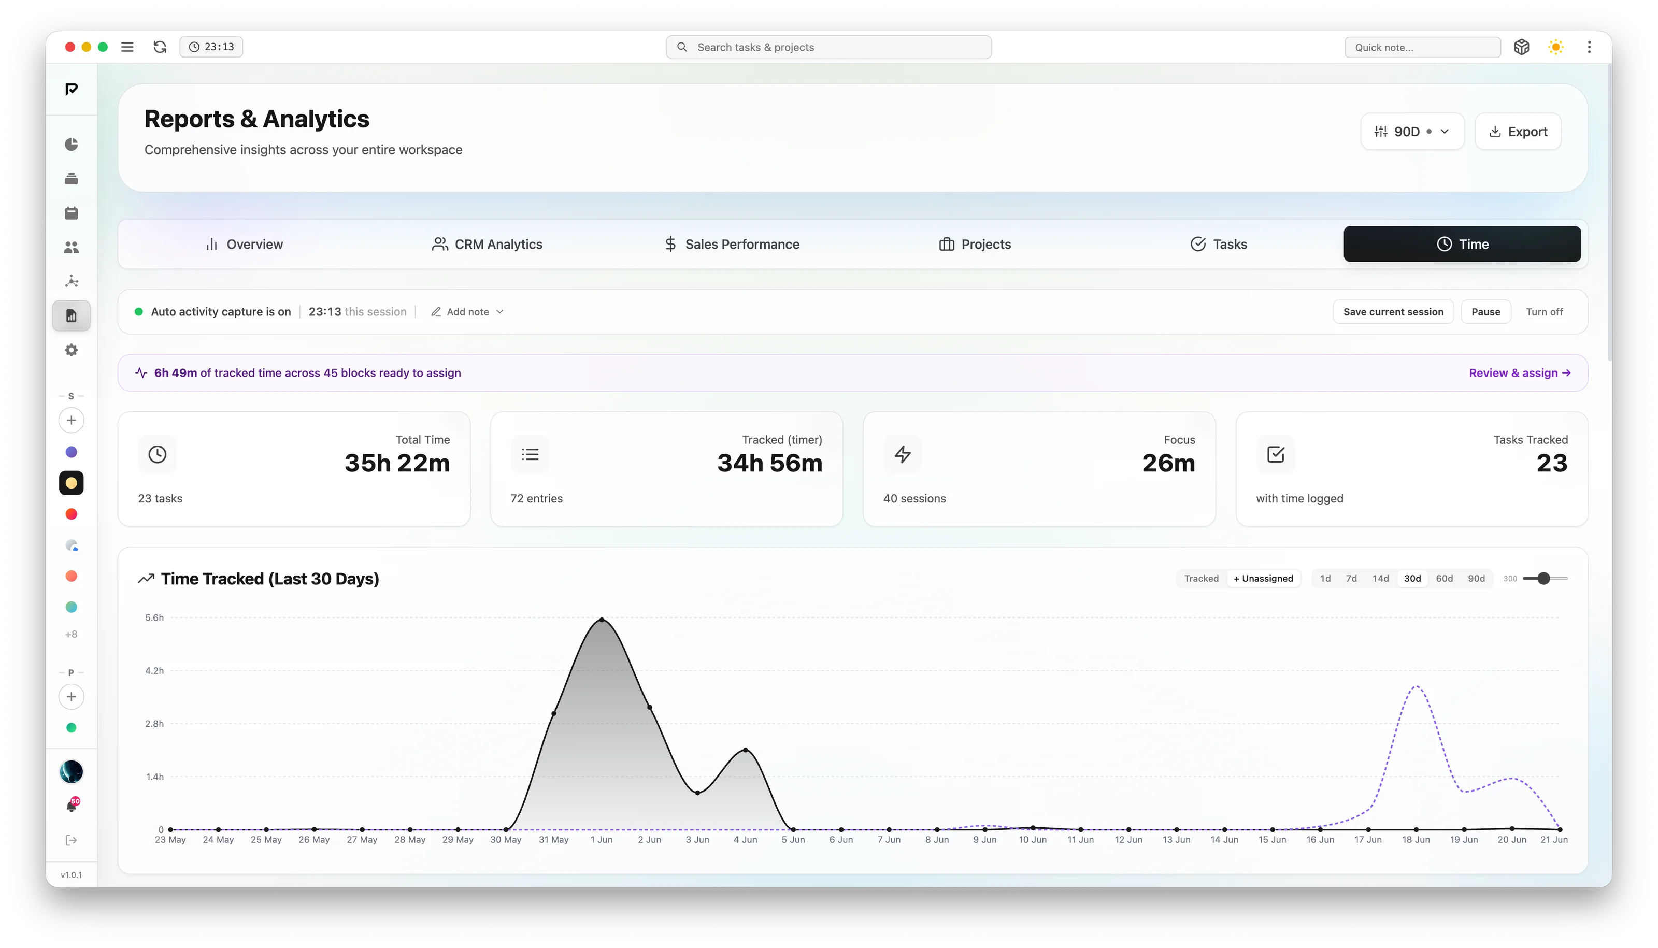Screen dimensions: 1658x948
Task: Select the 90d chart range
Action: [1476, 578]
